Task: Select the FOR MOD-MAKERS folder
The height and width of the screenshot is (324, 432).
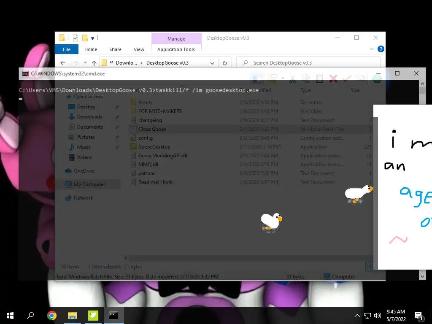Action: [160, 111]
